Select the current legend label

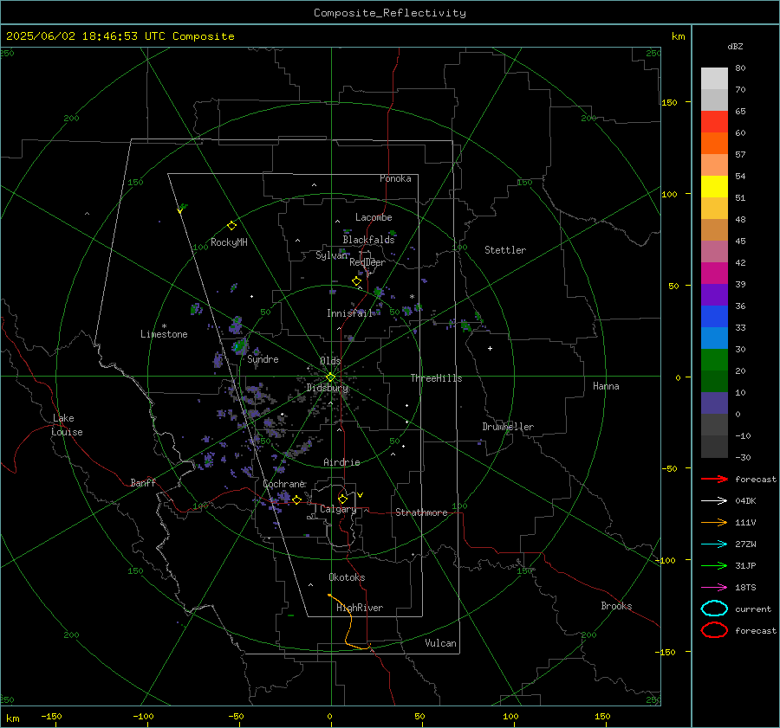click(753, 609)
